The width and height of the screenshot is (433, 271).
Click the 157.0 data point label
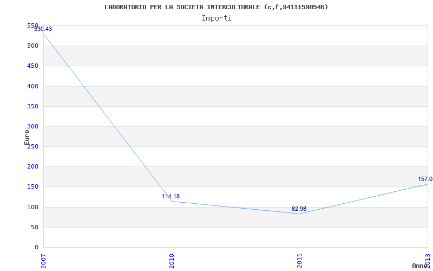[425, 179]
